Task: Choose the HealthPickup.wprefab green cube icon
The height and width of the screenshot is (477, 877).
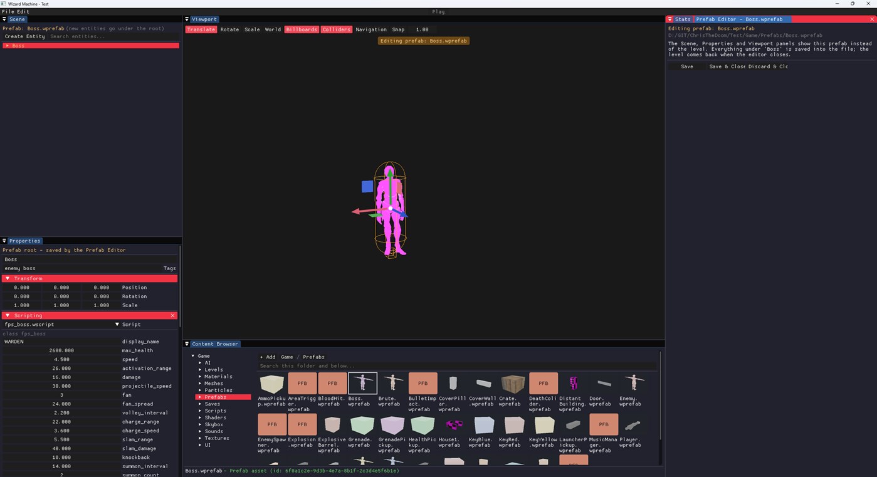Action: 423,424
